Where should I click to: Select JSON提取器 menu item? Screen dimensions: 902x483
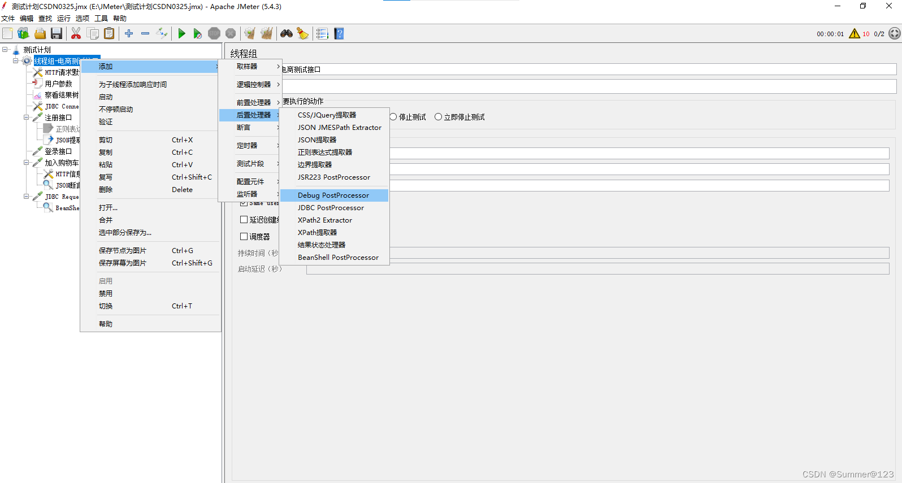[334, 140]
